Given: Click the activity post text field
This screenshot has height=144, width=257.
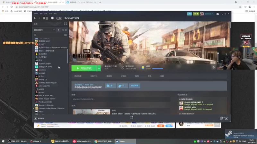Looking at the screenshot, I should 121,99.
